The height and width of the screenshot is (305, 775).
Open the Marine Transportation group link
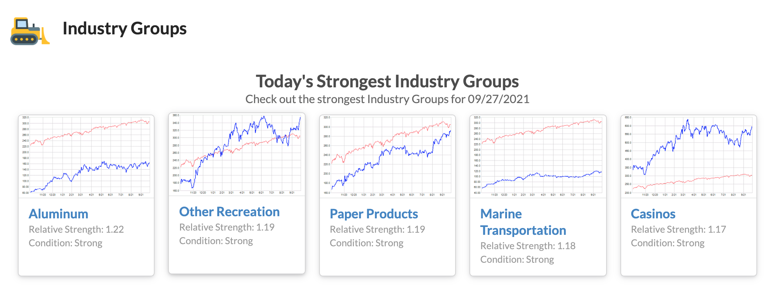click(x=523, y=222)
